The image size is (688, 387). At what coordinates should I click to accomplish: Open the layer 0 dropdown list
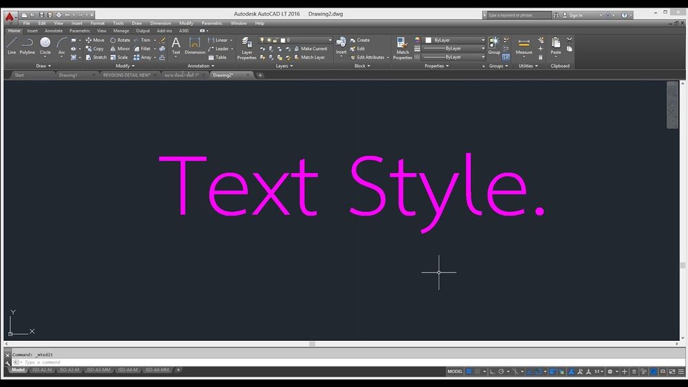tap(330, 40)
